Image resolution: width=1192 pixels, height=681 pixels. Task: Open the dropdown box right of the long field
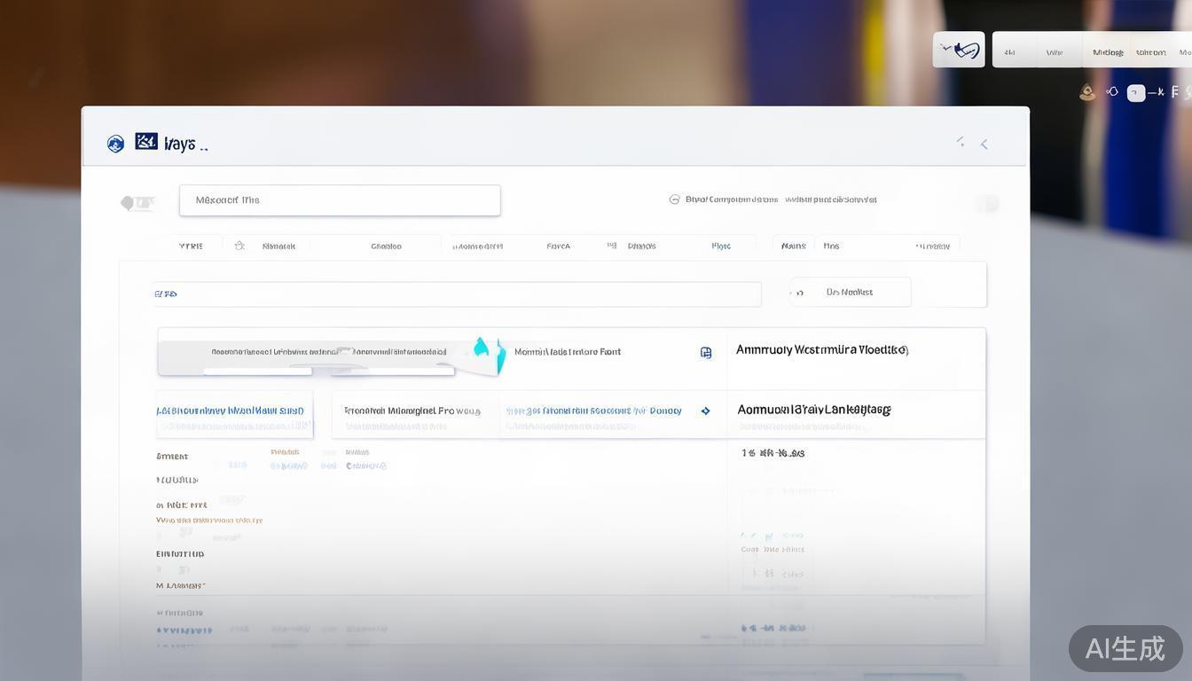tap(850, 292)
